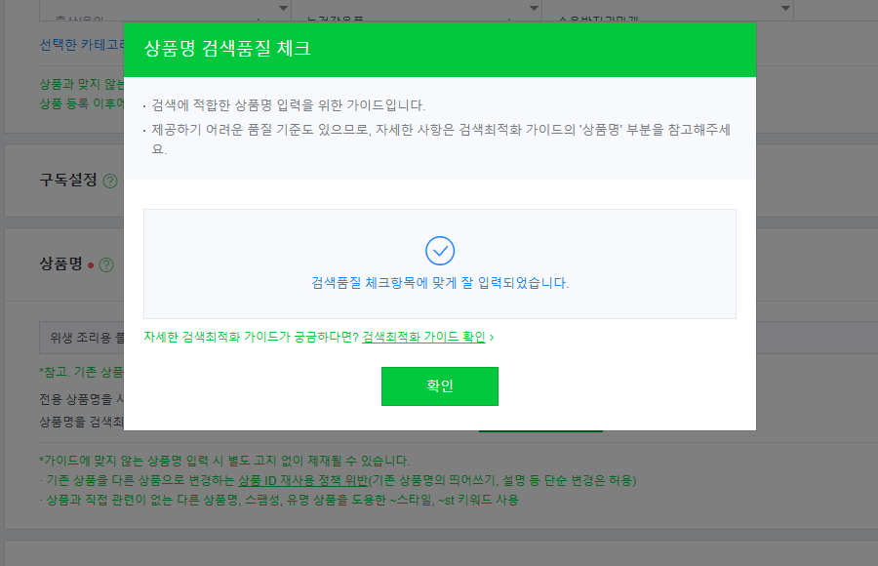Click the 확인 button in the modal

coord(439,386)
